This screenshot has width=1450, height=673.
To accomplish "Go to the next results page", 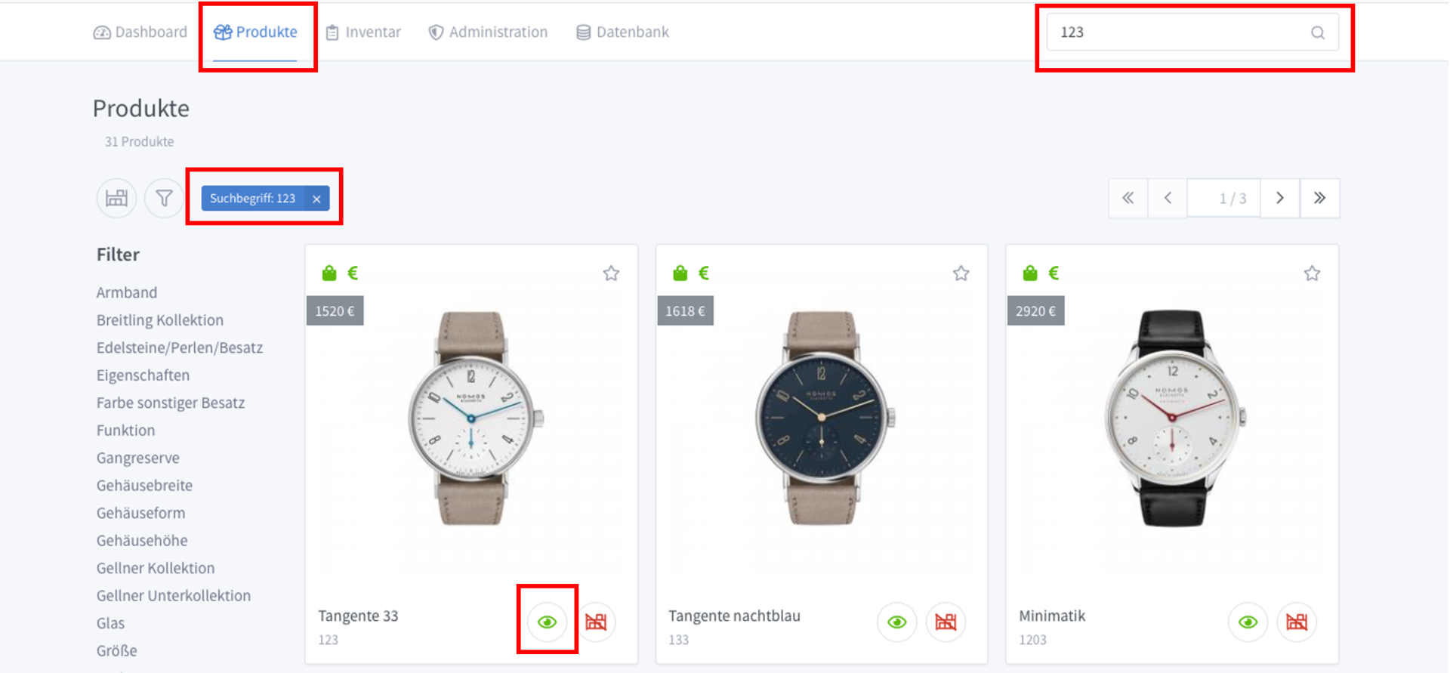I will click(1279, 198).
